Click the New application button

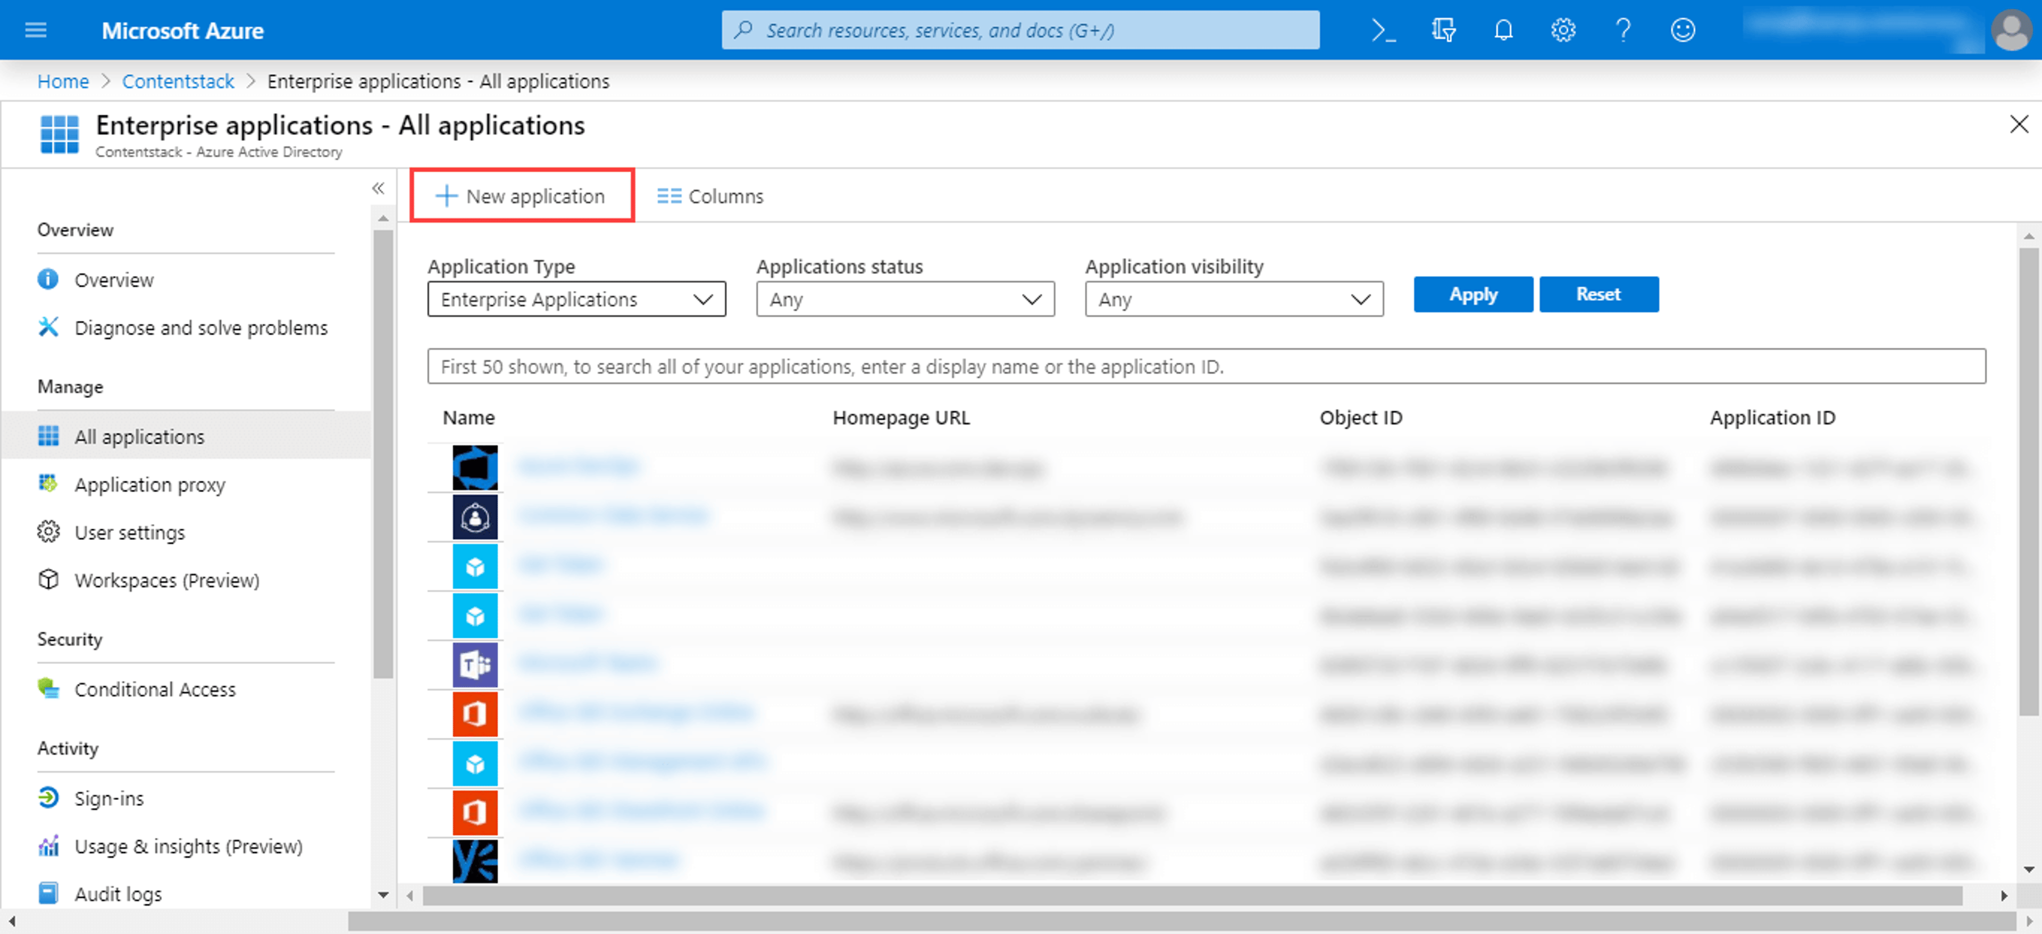[x=522, y=196]
